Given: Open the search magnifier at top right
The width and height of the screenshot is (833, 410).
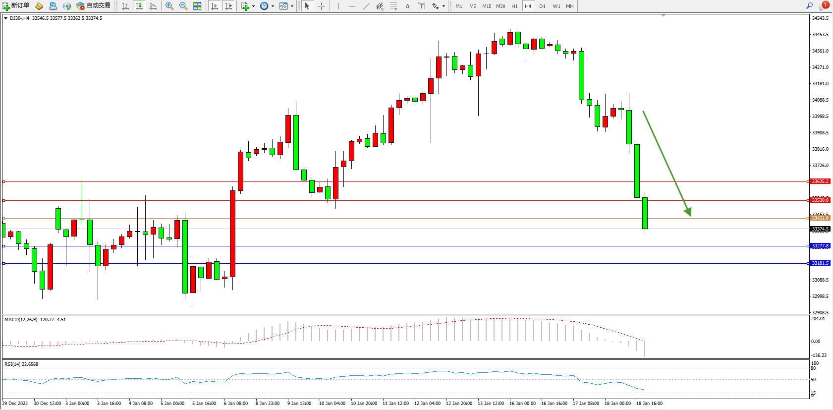Looking at the screenshot, I should tap(809, 6).
